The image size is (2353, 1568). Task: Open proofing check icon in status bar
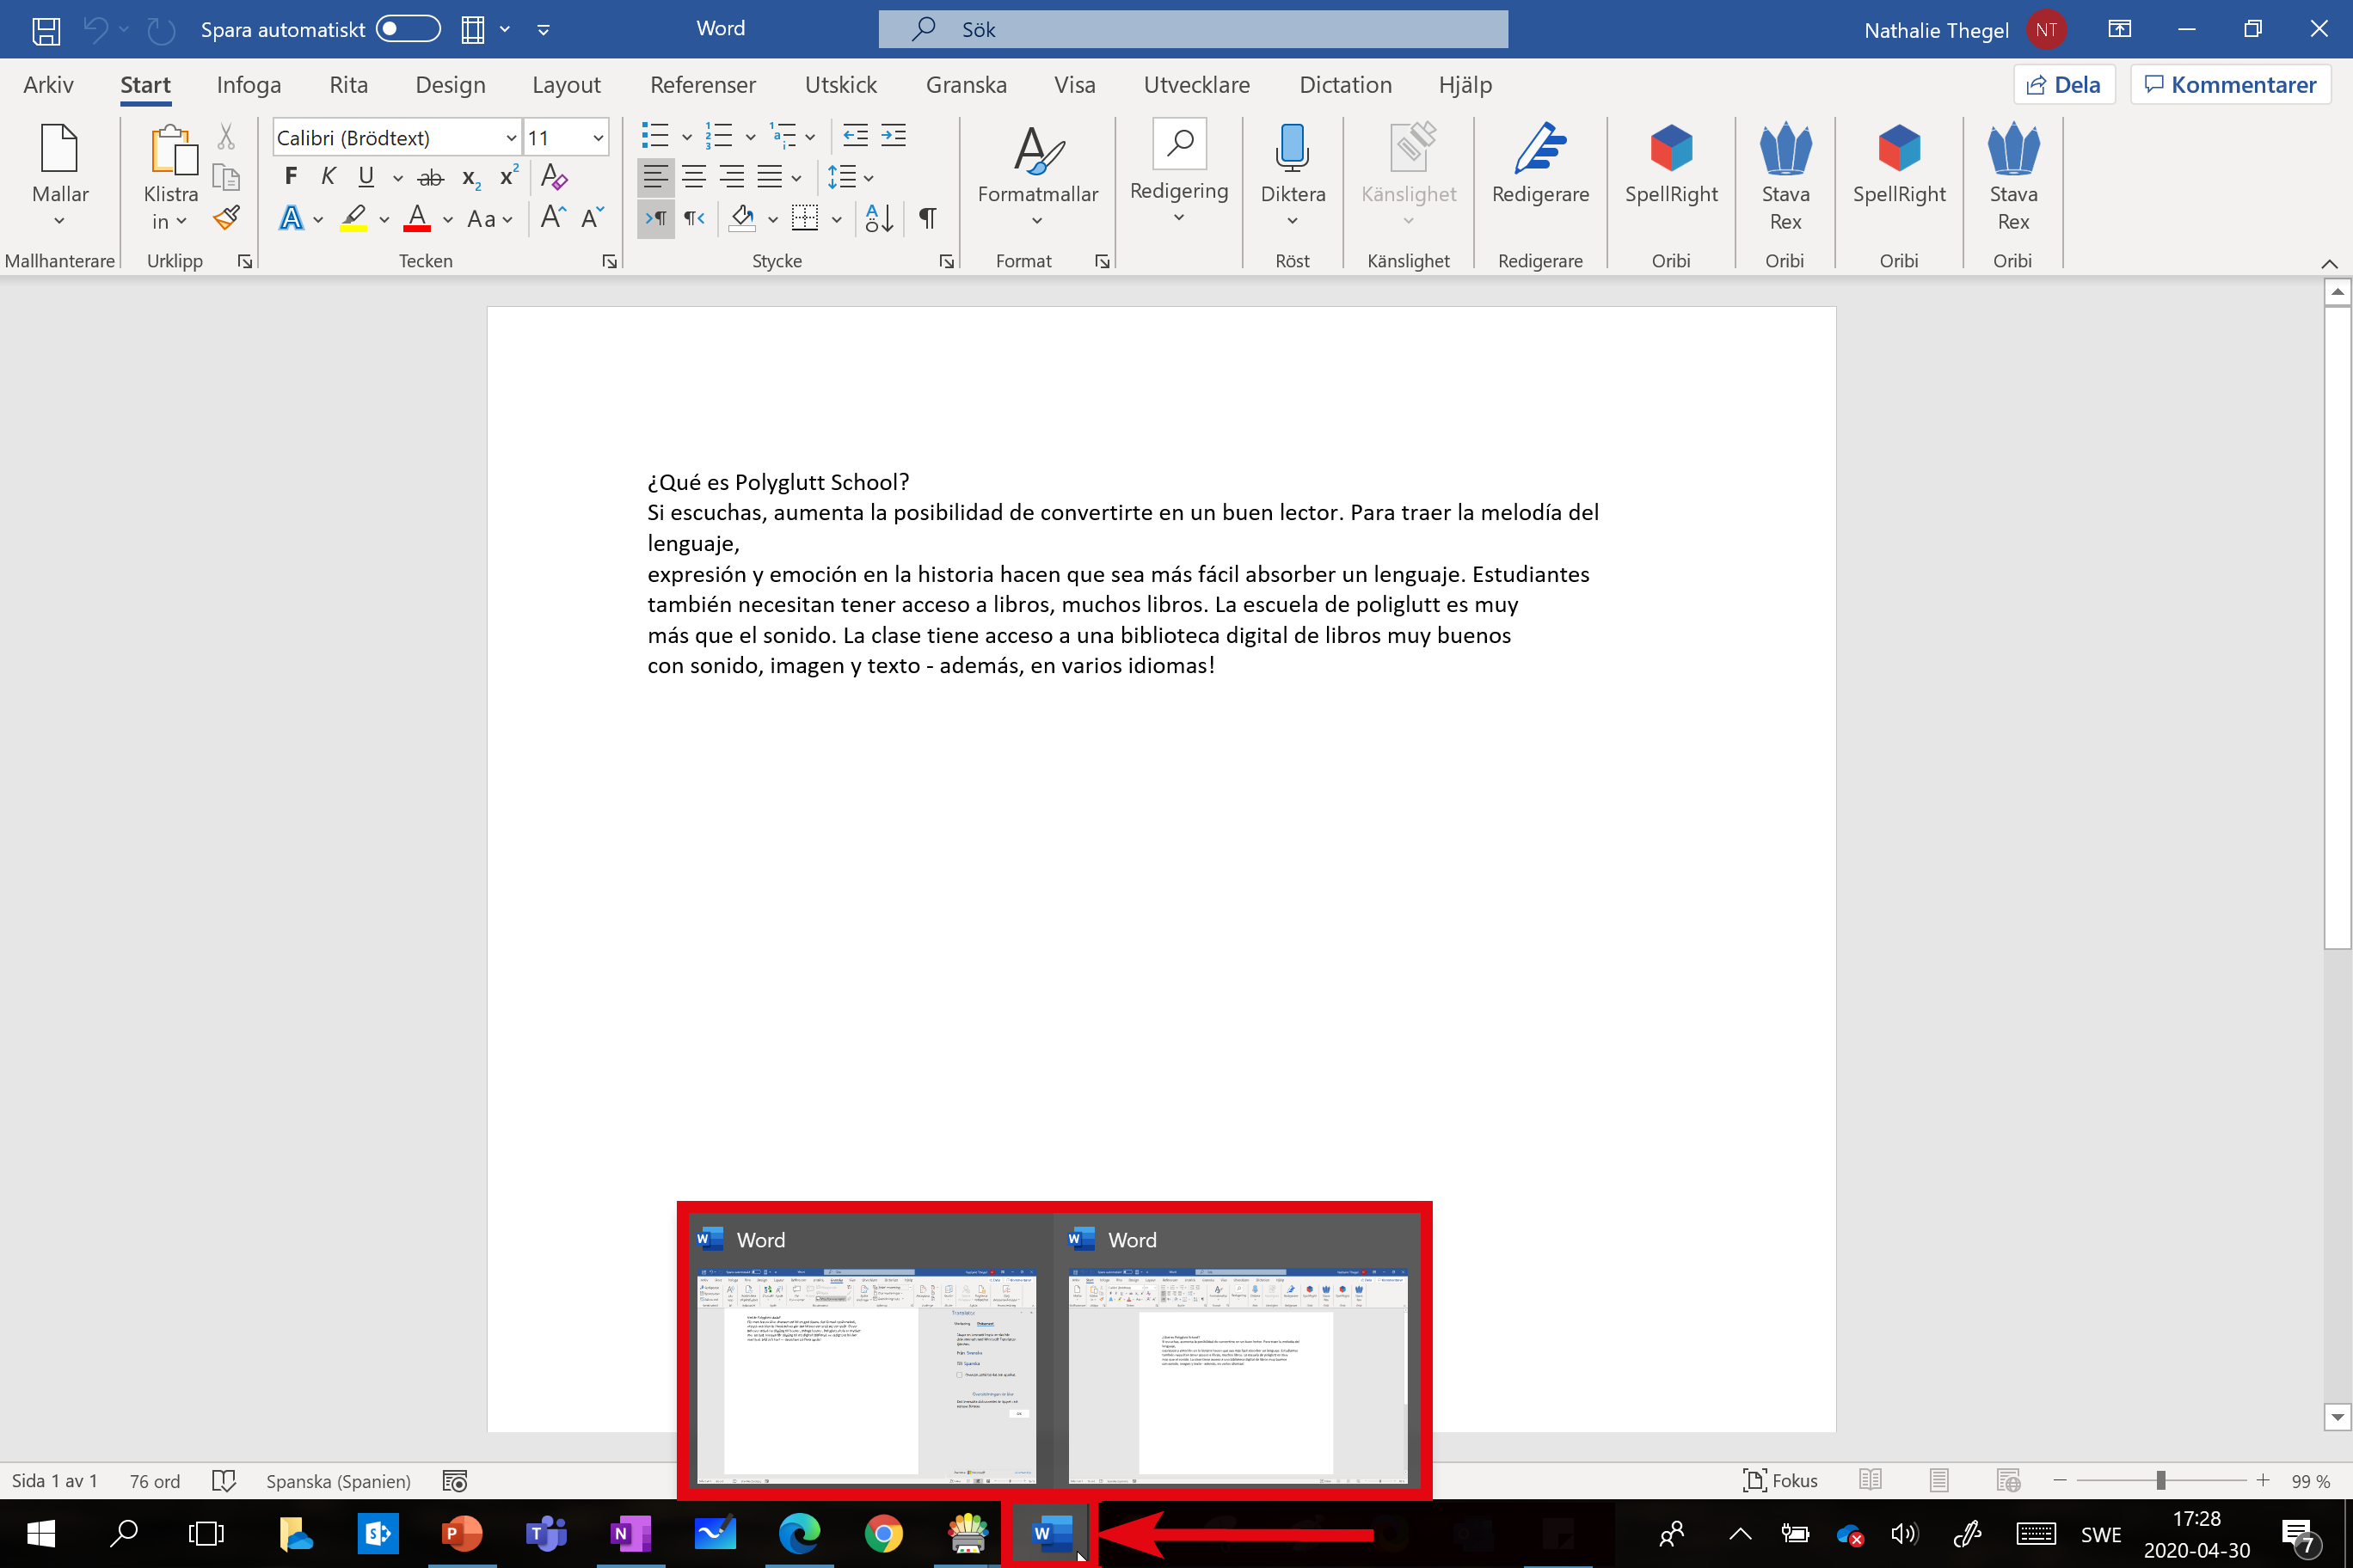224,1481
